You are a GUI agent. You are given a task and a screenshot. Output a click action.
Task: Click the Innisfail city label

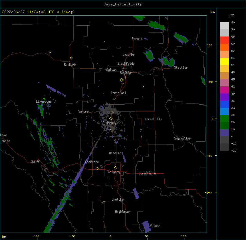pos(118,93)
